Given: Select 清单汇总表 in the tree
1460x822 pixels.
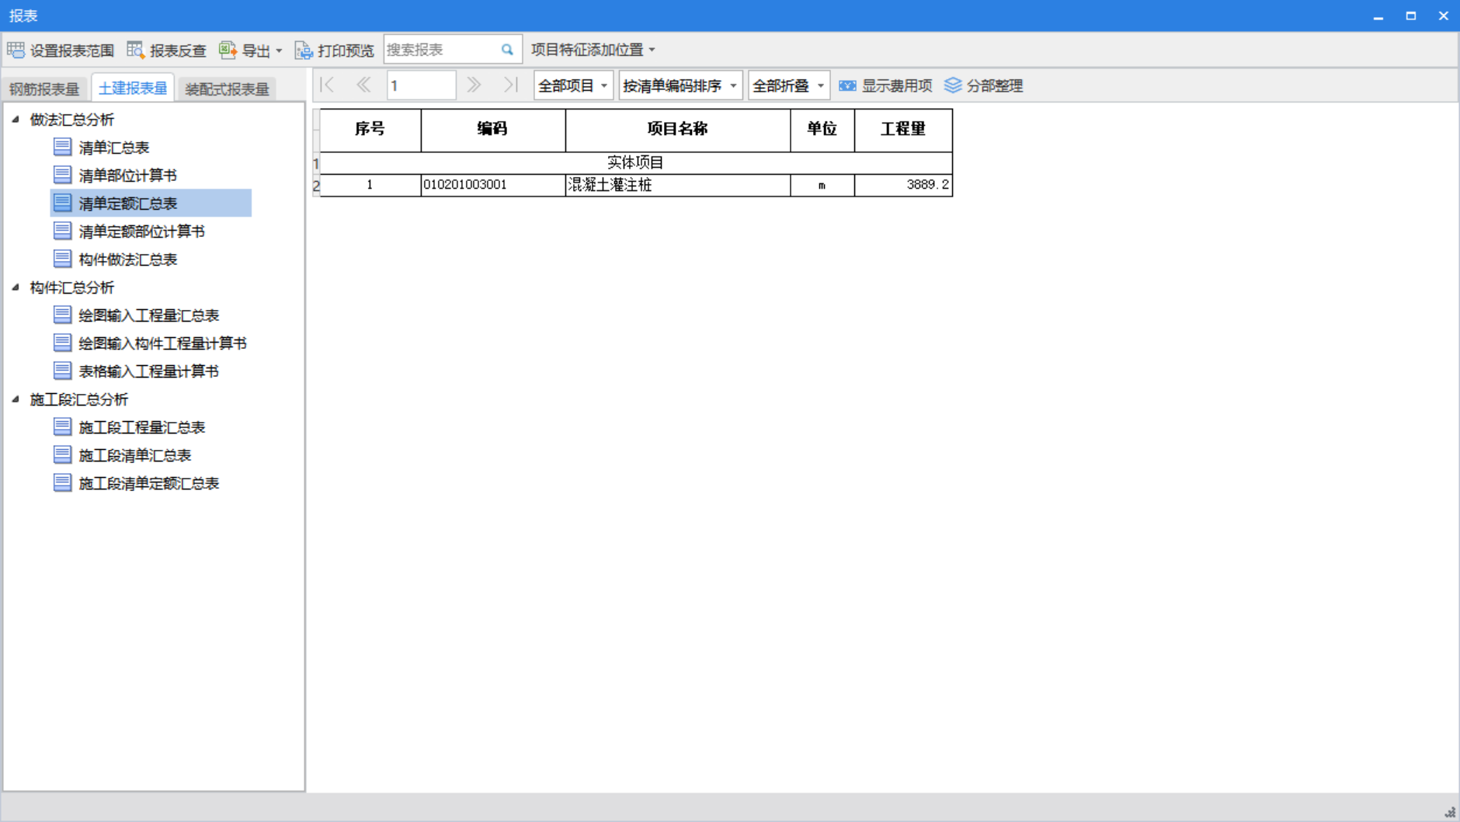Looking at the screenshot, I should coord(114,147).
